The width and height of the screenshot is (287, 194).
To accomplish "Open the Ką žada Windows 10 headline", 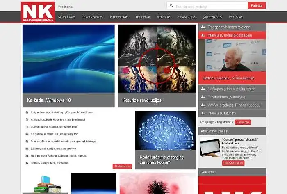I will tap(50, 100).
